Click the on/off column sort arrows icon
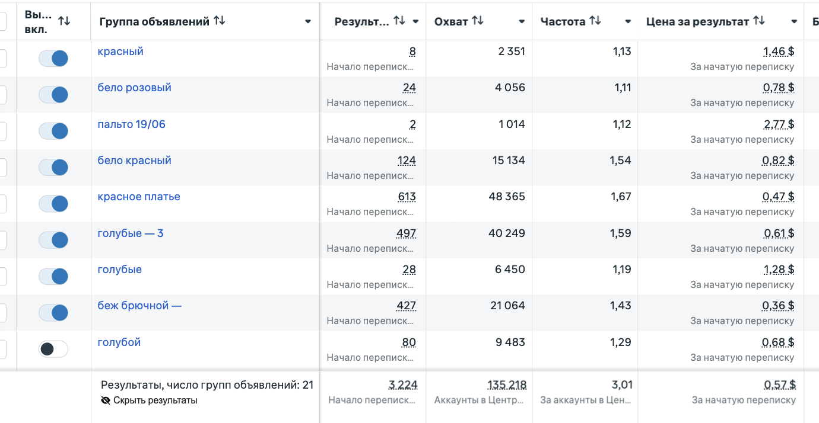 click(x=64, y=21)
